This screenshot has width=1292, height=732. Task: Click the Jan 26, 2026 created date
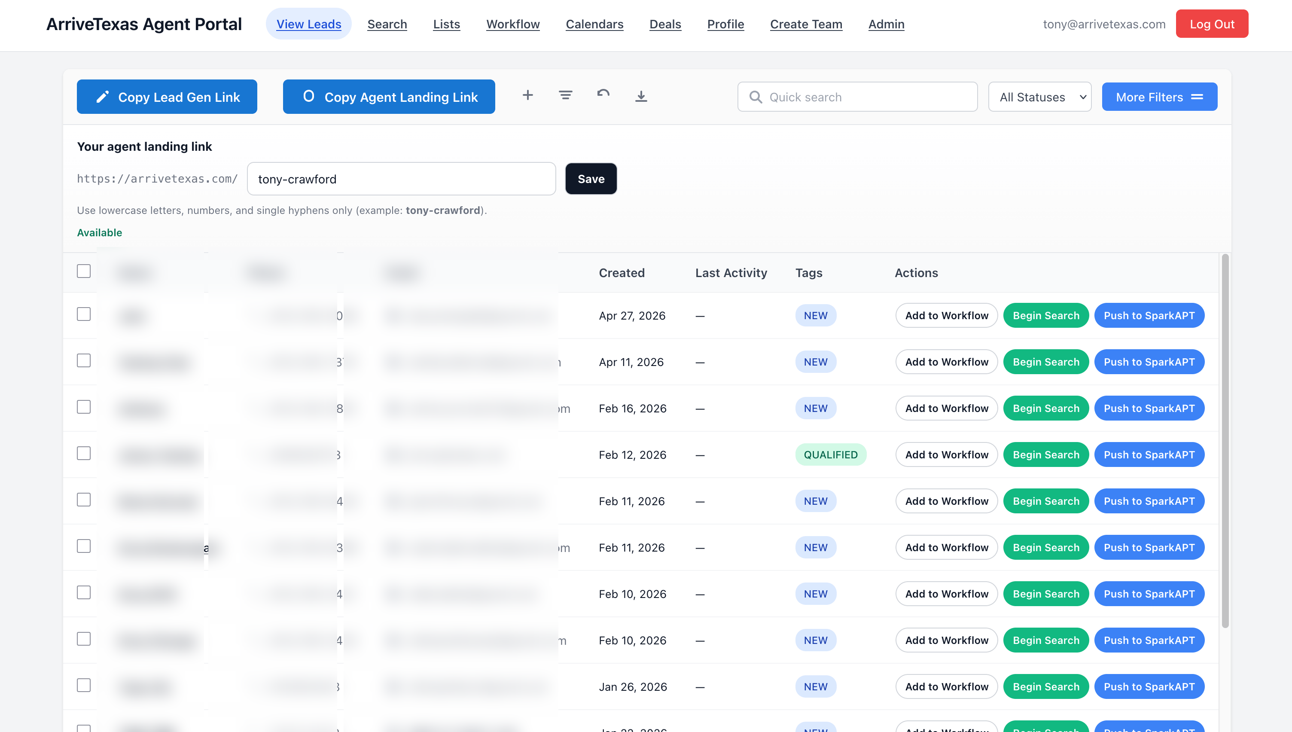pos(633,687)
